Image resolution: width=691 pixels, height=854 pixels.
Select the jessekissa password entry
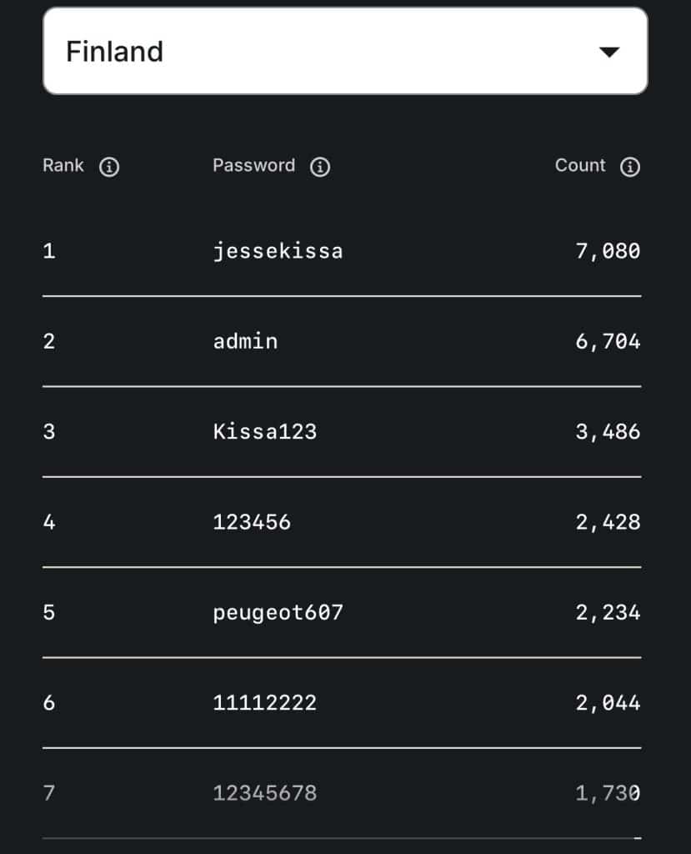point(278,251)
